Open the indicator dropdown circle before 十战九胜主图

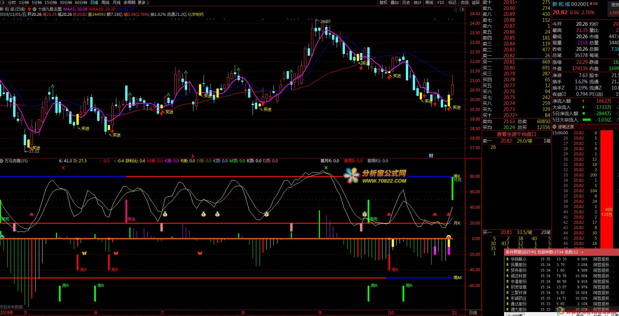35,9
